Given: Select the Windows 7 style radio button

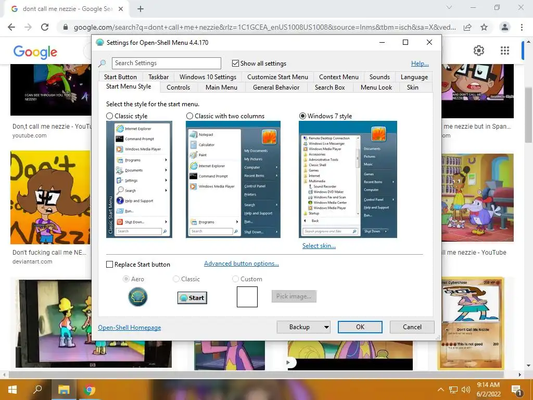Looking at the screenshot, I should (302, 116).
